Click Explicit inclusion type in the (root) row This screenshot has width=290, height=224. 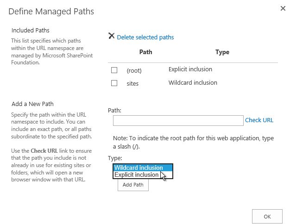pyautogui.click(x=190, y=69)
